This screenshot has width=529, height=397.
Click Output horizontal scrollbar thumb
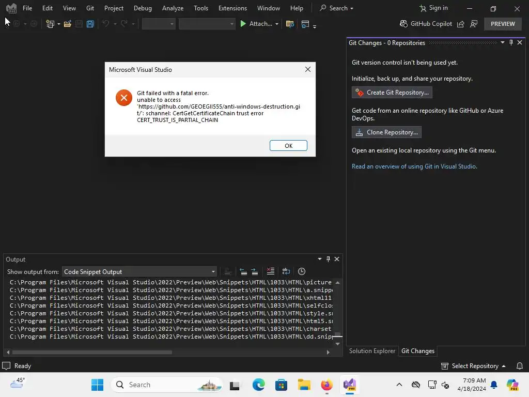[x=92, y=352]
